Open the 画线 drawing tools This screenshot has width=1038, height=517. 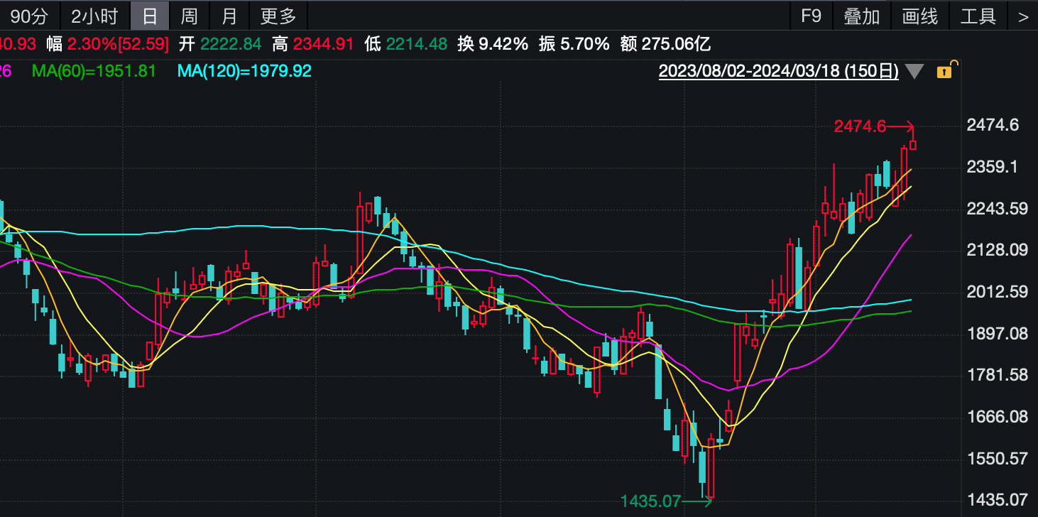coord(919,16)
